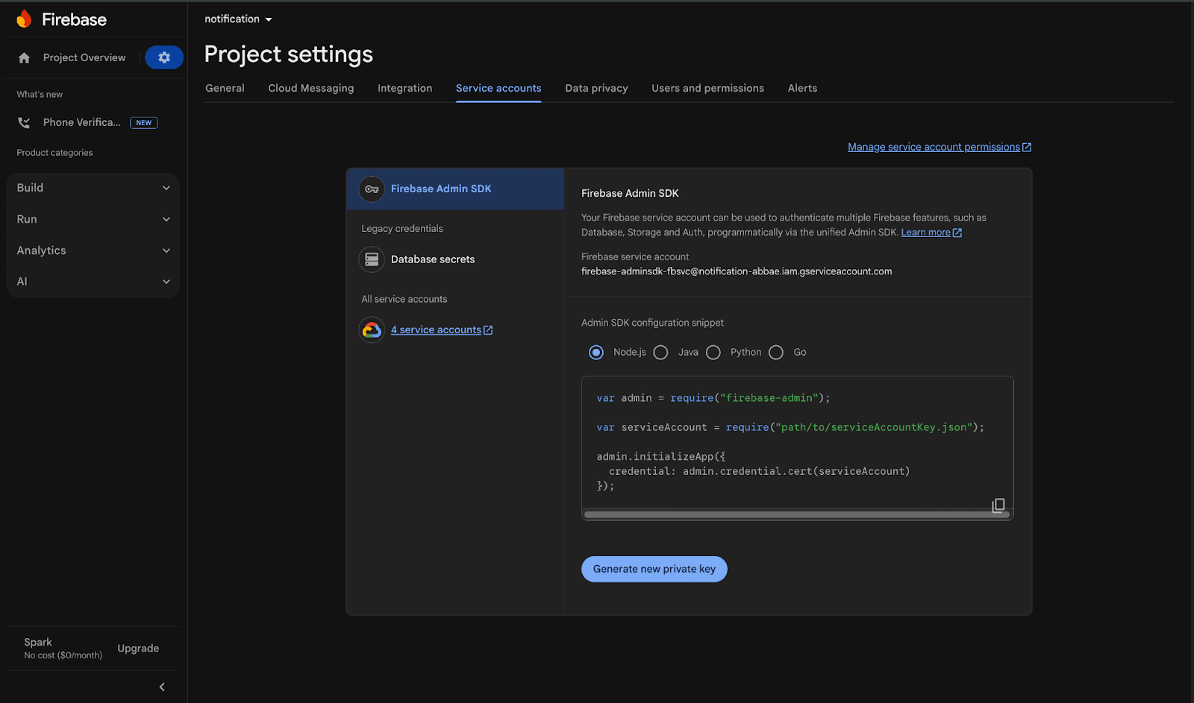Select the Go radio button

776,352
